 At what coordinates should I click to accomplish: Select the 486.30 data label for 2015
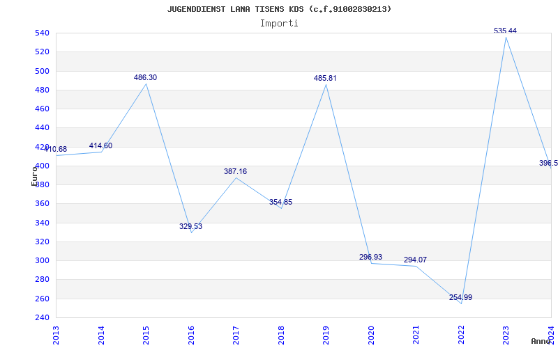[145, 77]
